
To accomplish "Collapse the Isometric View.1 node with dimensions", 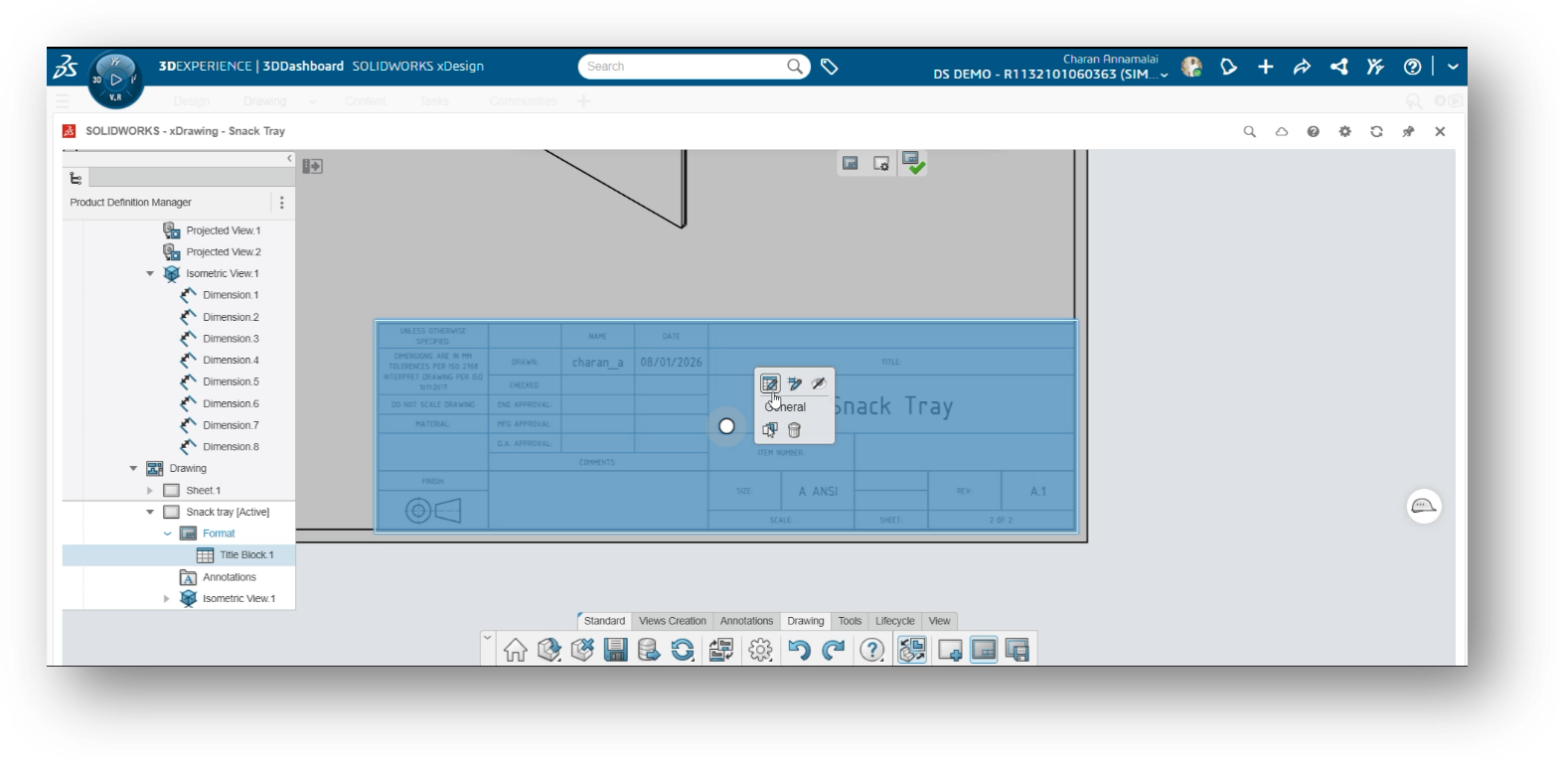I will pos(150,274).
